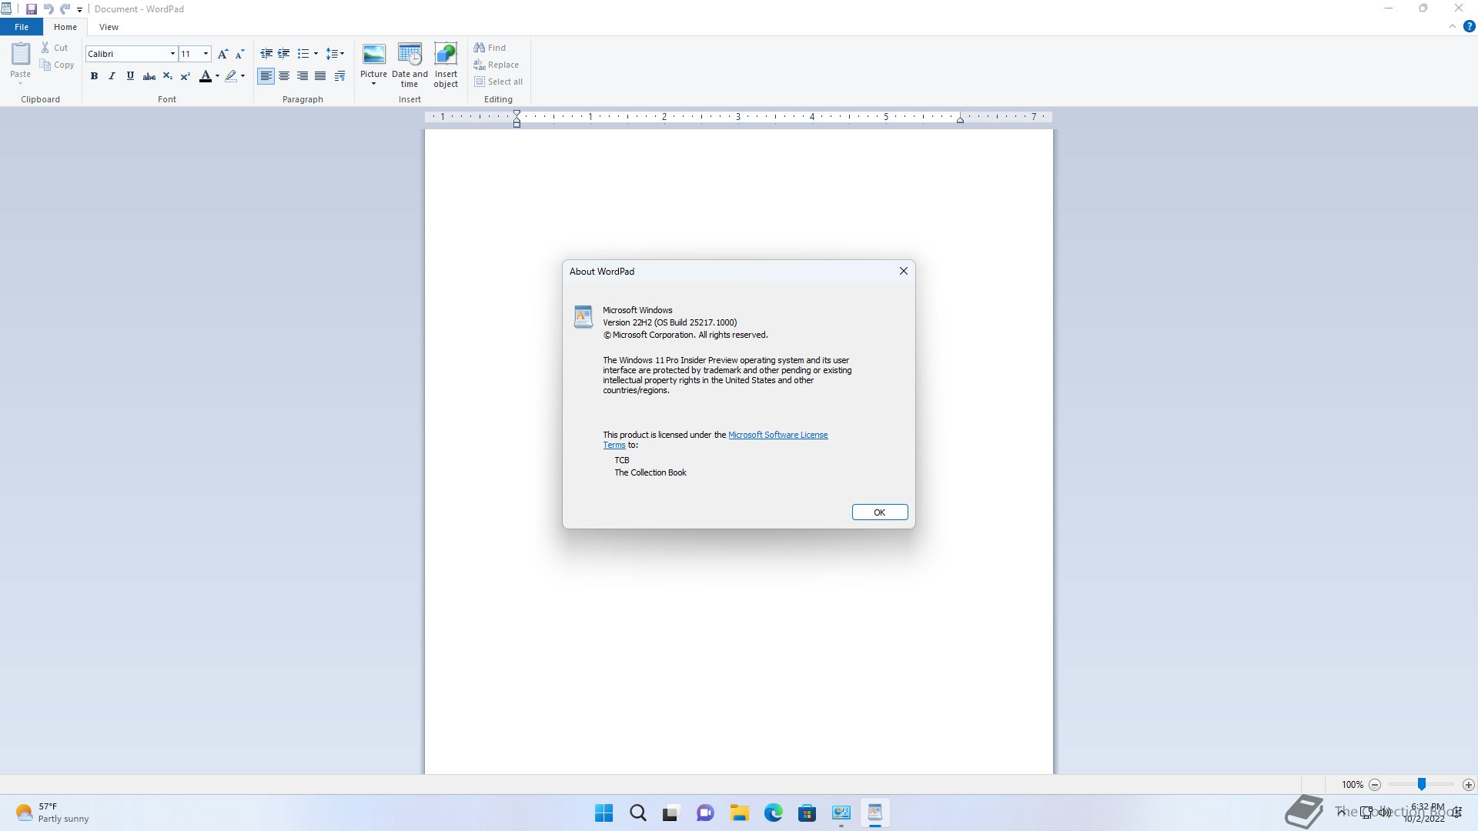Toggle Superscript formatting

point(186,76)
